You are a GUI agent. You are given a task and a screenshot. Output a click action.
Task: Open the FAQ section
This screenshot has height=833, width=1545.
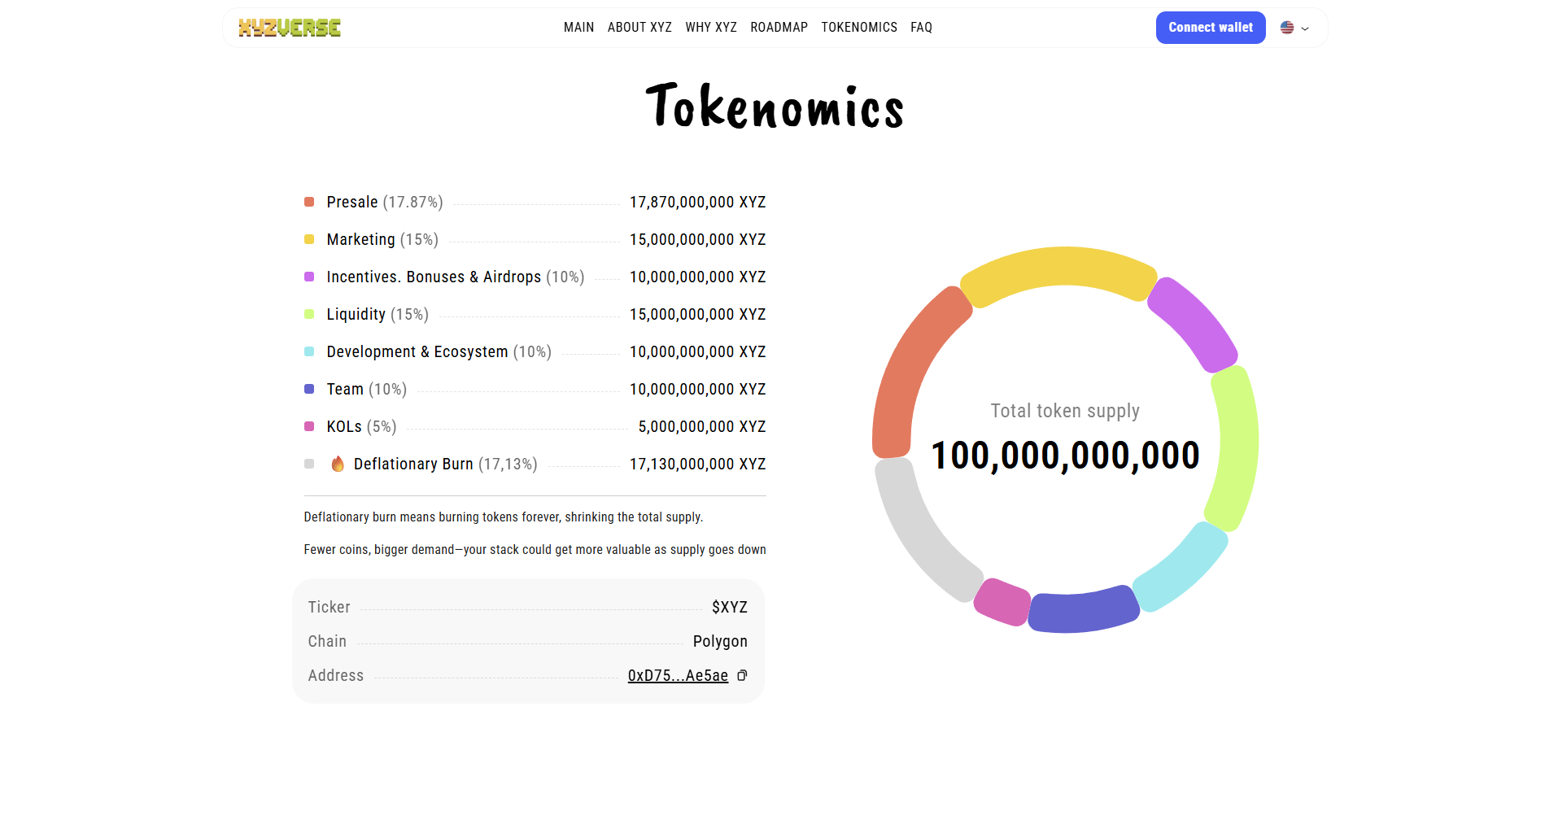[922, 27]
